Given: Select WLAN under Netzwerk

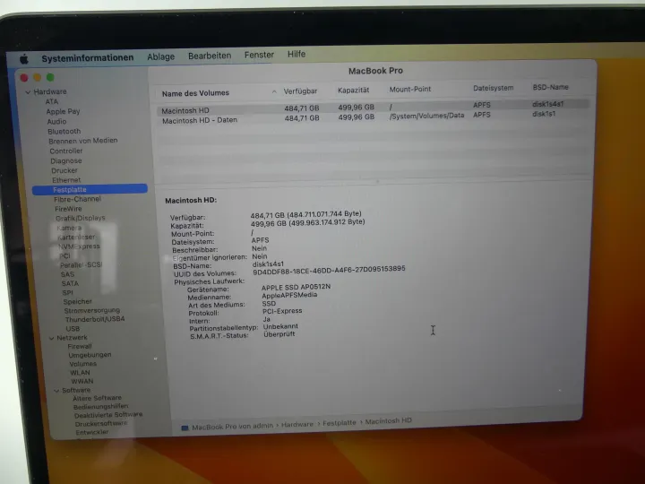Looking at the screenshot, I should 80,373.
